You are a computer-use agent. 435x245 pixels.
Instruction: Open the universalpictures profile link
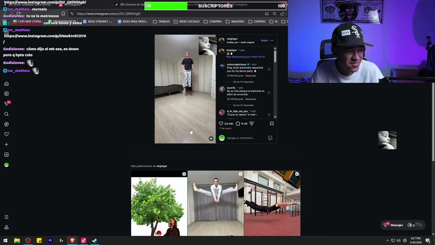(x=237, y=64)
